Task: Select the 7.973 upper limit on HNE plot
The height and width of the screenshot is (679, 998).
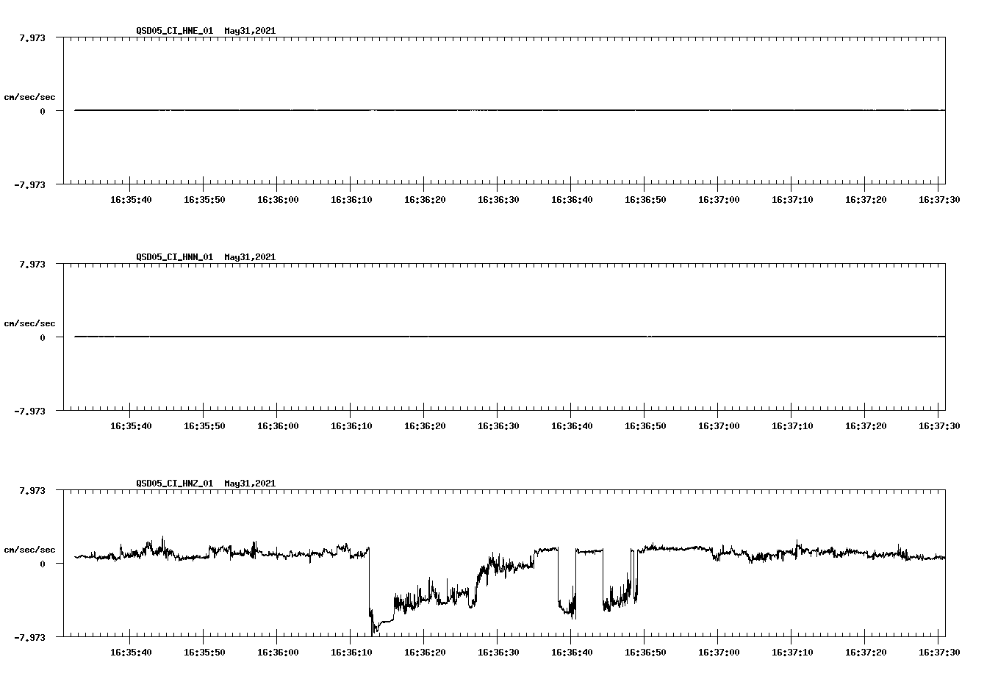Action: [x=32, y=38]
